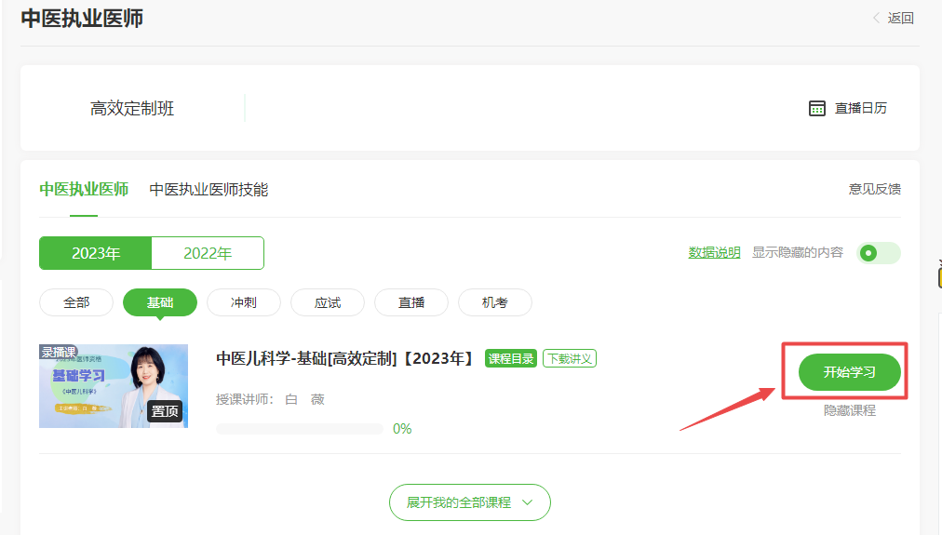
Task: Click the green 开始学习 button
Action: [x=849, y=372]
